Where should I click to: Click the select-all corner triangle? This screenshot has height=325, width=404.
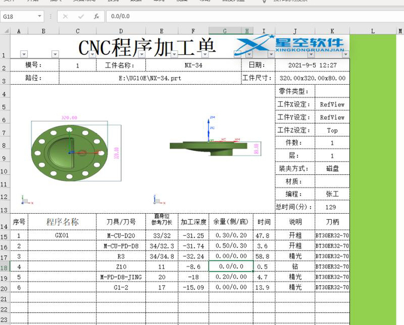tap(6, 31)
